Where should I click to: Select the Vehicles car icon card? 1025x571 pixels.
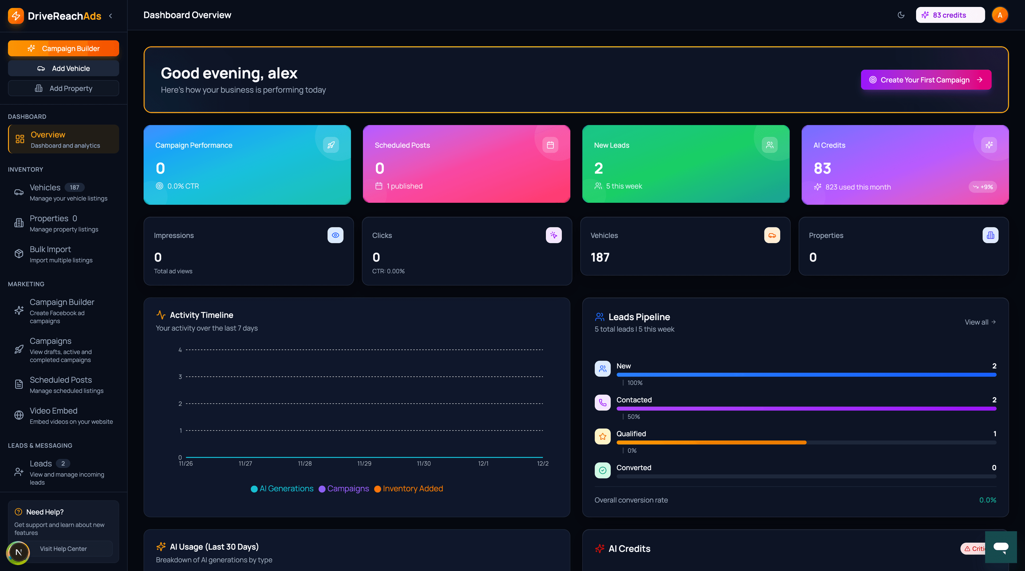772,235
